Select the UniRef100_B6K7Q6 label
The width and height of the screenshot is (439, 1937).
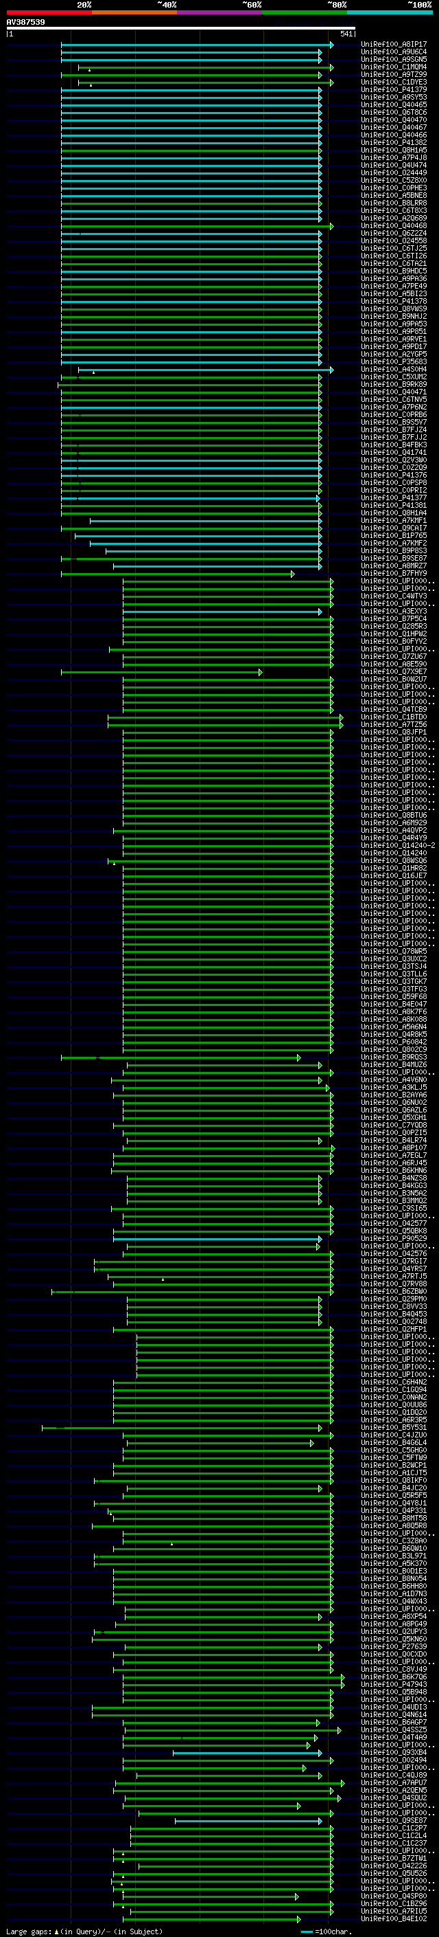tap(394, 1677)
